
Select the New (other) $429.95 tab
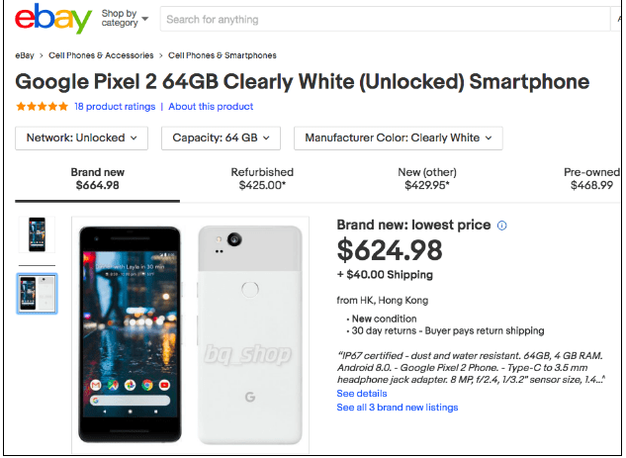coord(427,178)
